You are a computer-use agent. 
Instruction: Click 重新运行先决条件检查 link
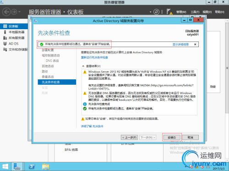94,57
